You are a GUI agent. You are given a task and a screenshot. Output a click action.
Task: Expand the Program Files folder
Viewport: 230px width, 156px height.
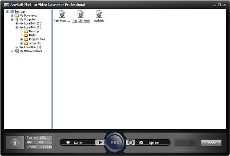point(22,39)
